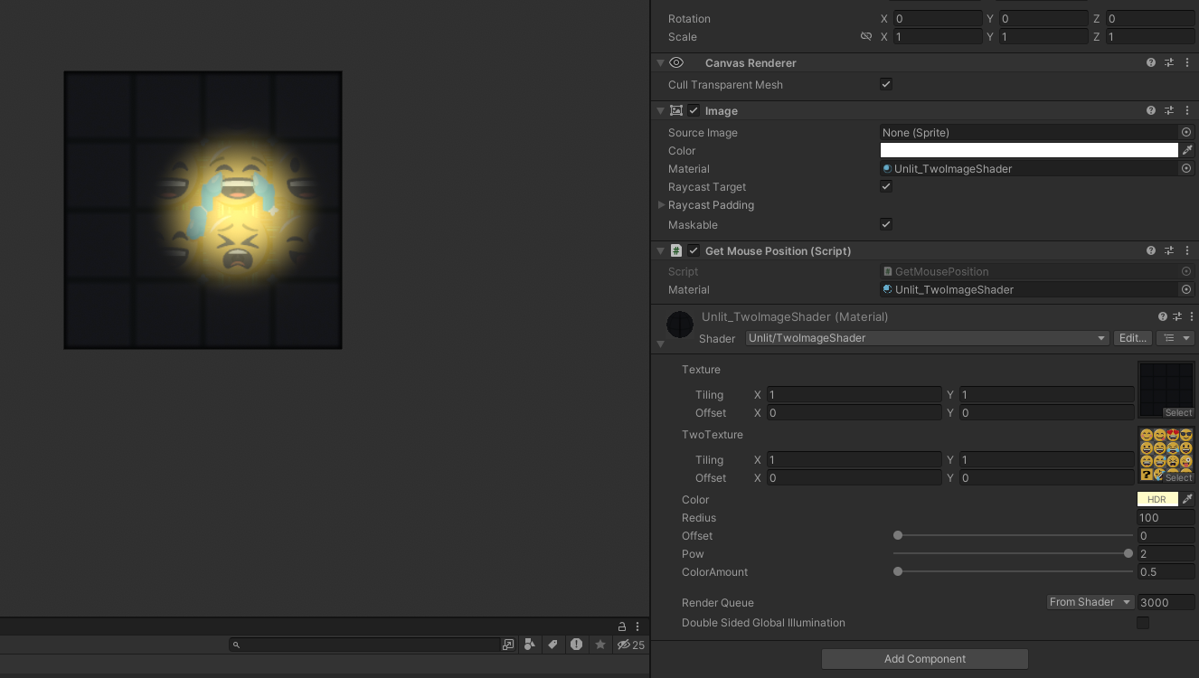Click the Pow slider handle

tap(1128, 553)
